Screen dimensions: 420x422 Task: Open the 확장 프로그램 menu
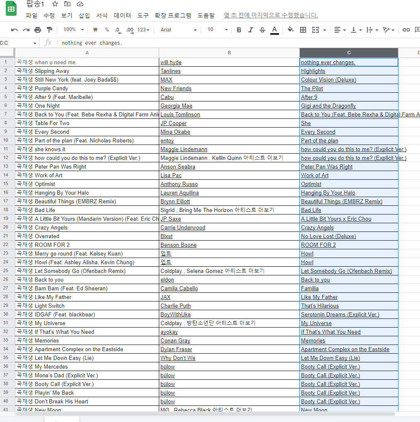click(x=173, y=15)
